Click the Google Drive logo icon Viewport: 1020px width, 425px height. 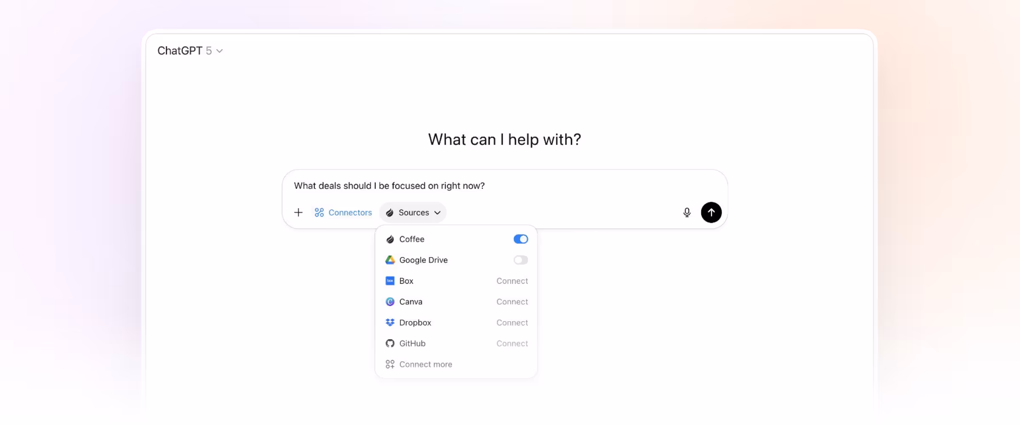click(390, 260)
